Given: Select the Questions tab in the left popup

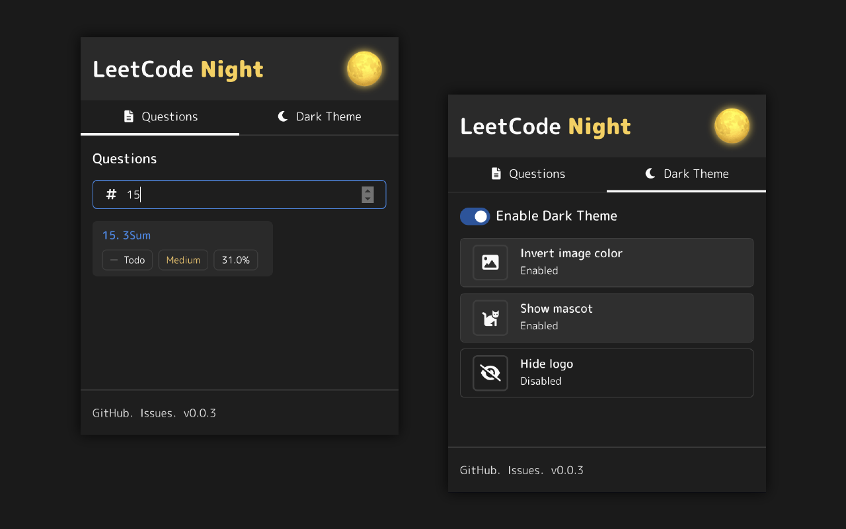Looking at the screenshot, I should pos(160,117).
